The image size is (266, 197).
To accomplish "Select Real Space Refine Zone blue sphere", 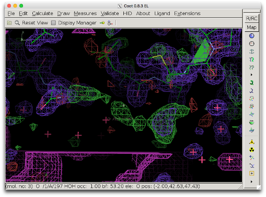I will click(251, 36).
